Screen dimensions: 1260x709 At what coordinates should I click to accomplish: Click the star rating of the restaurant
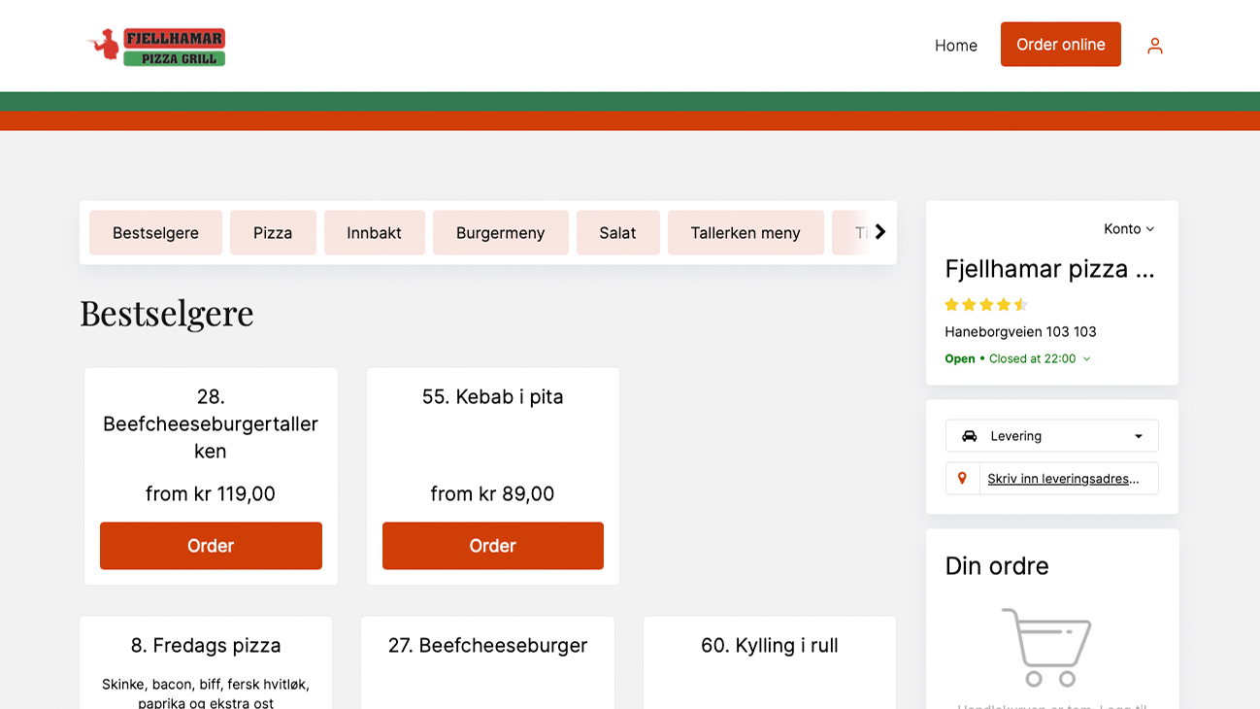click(985, 304)
